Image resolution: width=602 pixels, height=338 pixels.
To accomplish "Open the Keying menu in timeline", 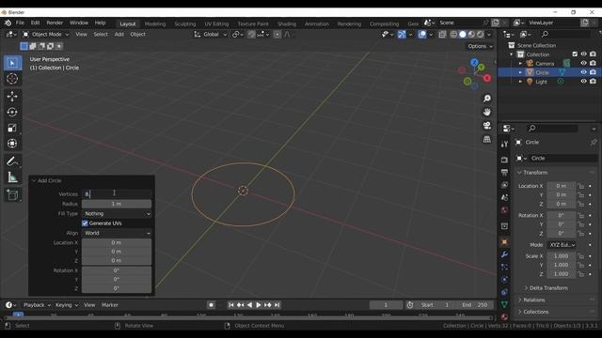I will pyautogui.click(x=67, y=305).
